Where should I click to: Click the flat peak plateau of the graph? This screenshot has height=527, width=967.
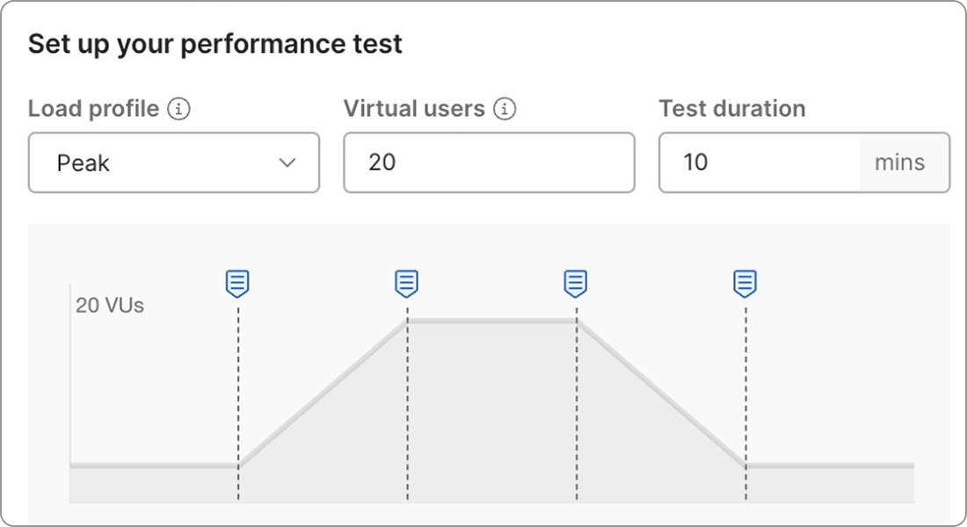(491, 321)
